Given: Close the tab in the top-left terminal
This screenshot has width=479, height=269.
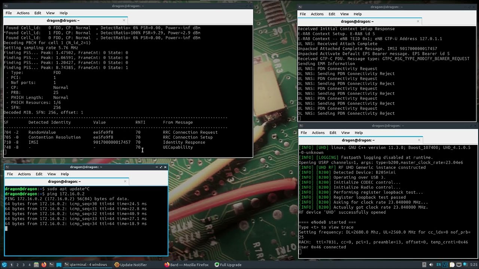Looking at the screenshot, I should [124, 20].
